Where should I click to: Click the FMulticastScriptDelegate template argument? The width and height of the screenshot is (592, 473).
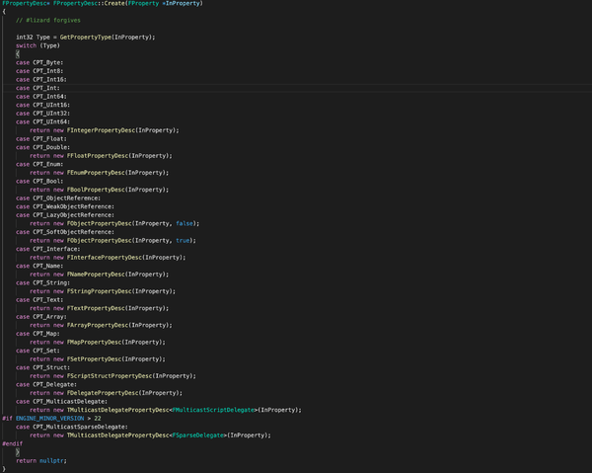pyautogui.click(x=214, y=410)
